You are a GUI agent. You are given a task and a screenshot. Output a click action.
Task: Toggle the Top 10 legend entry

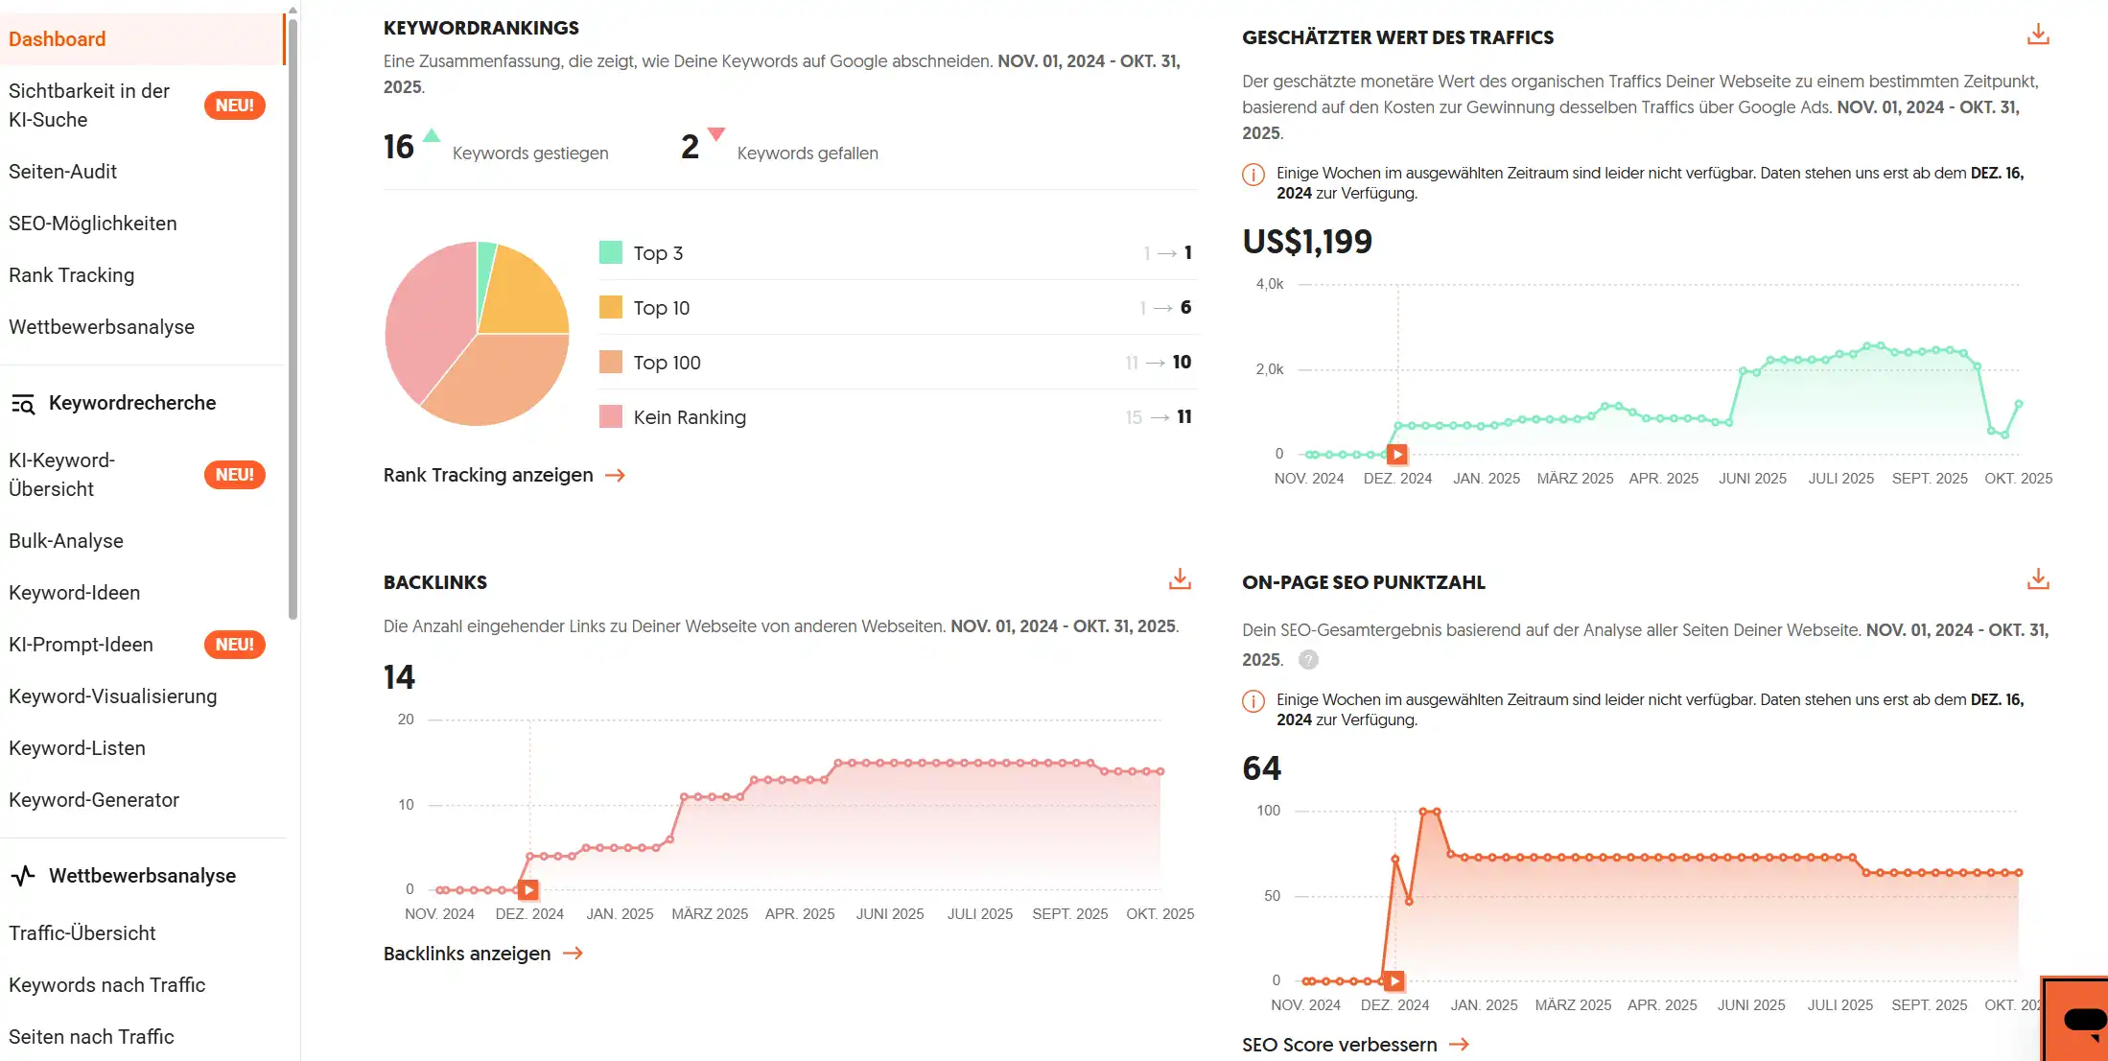tap(661, 307)
